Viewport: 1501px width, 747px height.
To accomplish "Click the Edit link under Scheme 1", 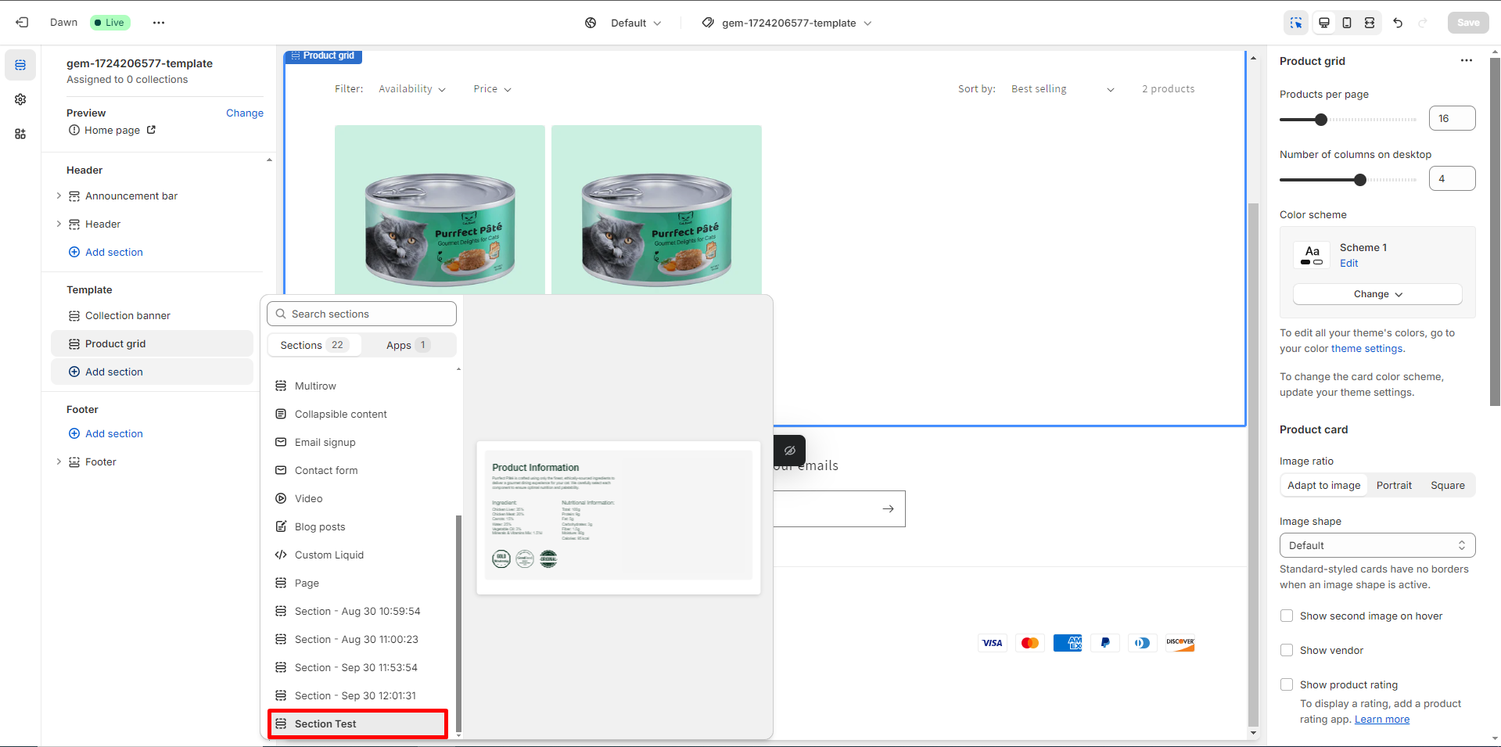I will 1348,263.
